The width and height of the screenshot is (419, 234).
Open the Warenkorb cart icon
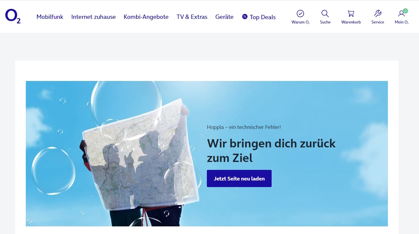tap(351, 14)
